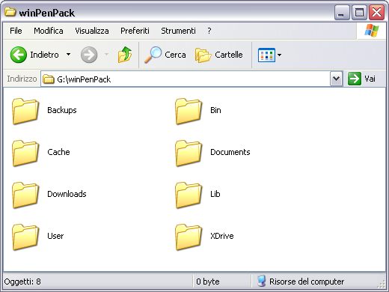Open the Preferiti menu

point(135,31)
